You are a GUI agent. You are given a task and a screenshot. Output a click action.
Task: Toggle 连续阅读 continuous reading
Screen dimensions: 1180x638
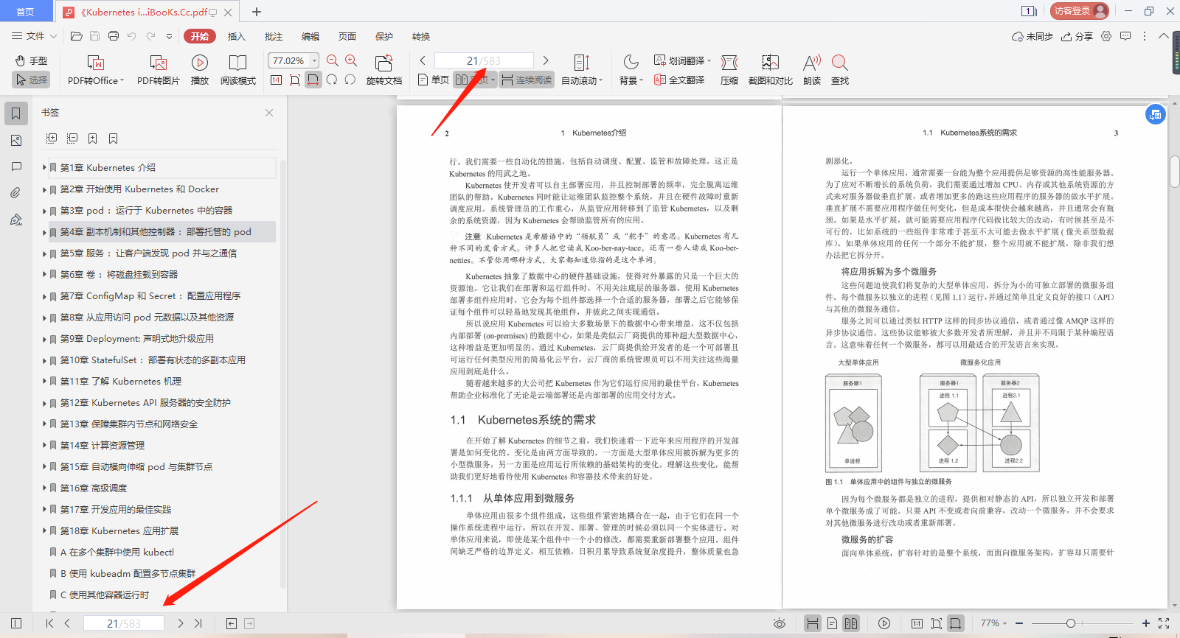(x=527, y=80)
